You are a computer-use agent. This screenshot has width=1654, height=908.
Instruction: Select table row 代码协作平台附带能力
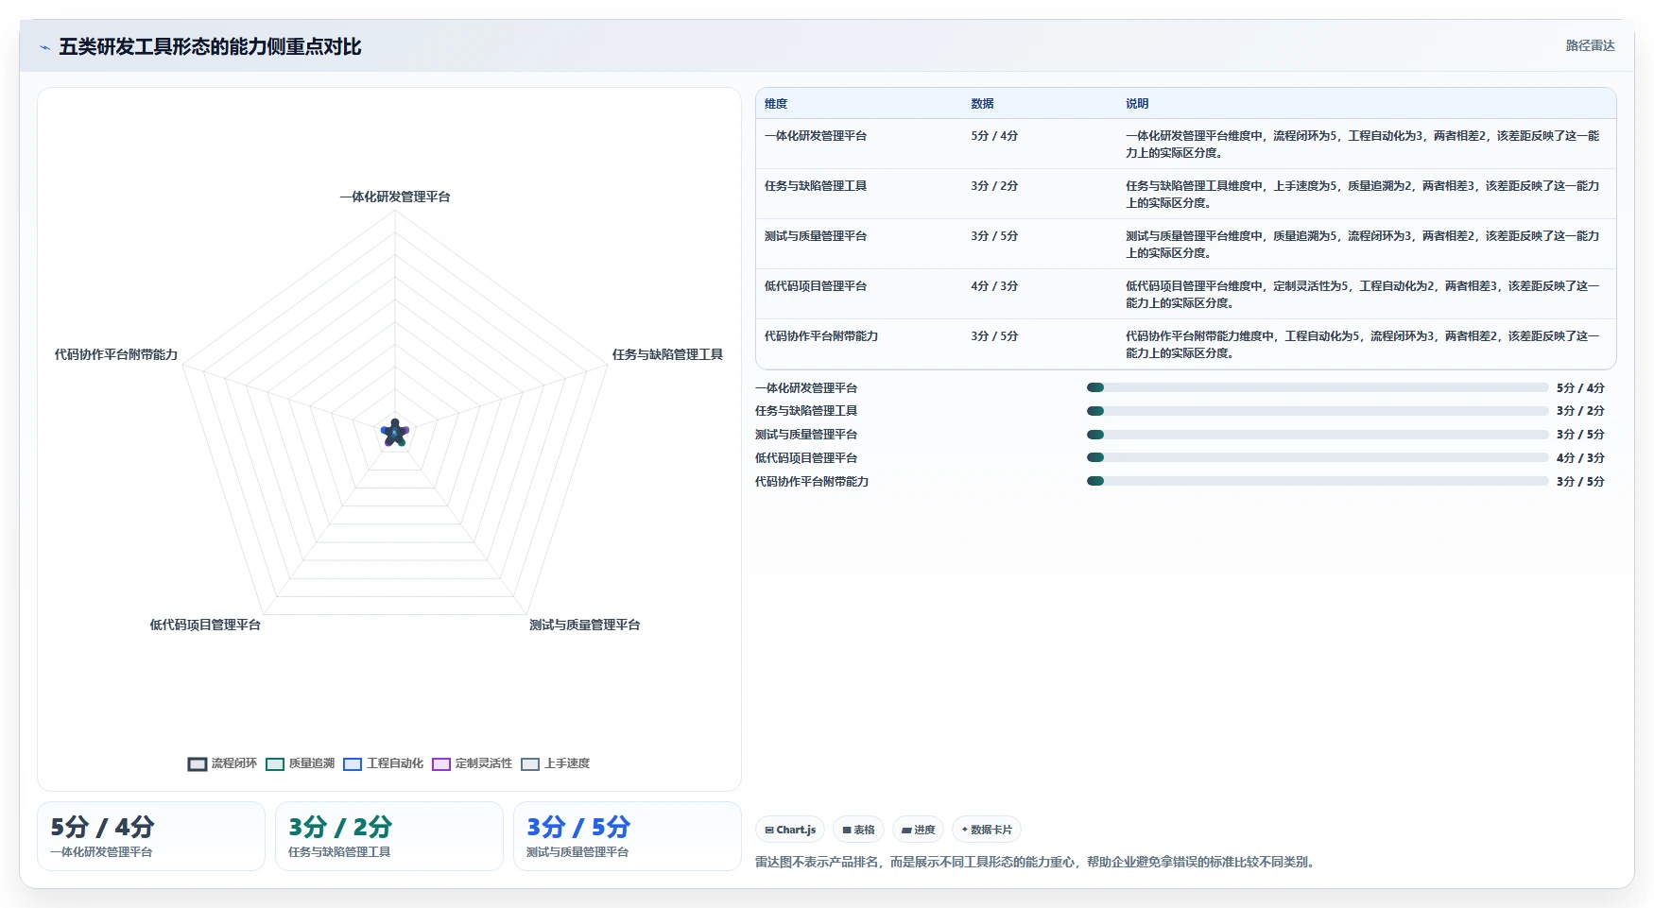(1186, 344)
